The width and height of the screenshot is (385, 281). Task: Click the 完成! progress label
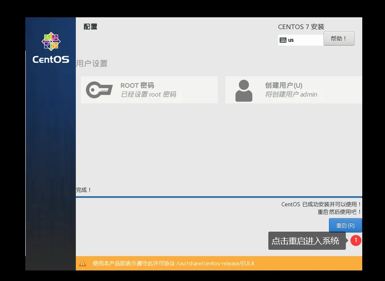coord(83,190)
